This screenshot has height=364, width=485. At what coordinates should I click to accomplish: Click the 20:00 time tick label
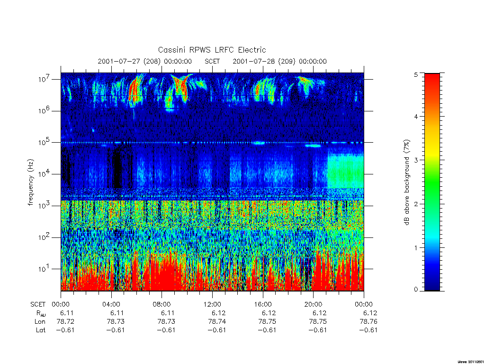[x=314, y=304]
